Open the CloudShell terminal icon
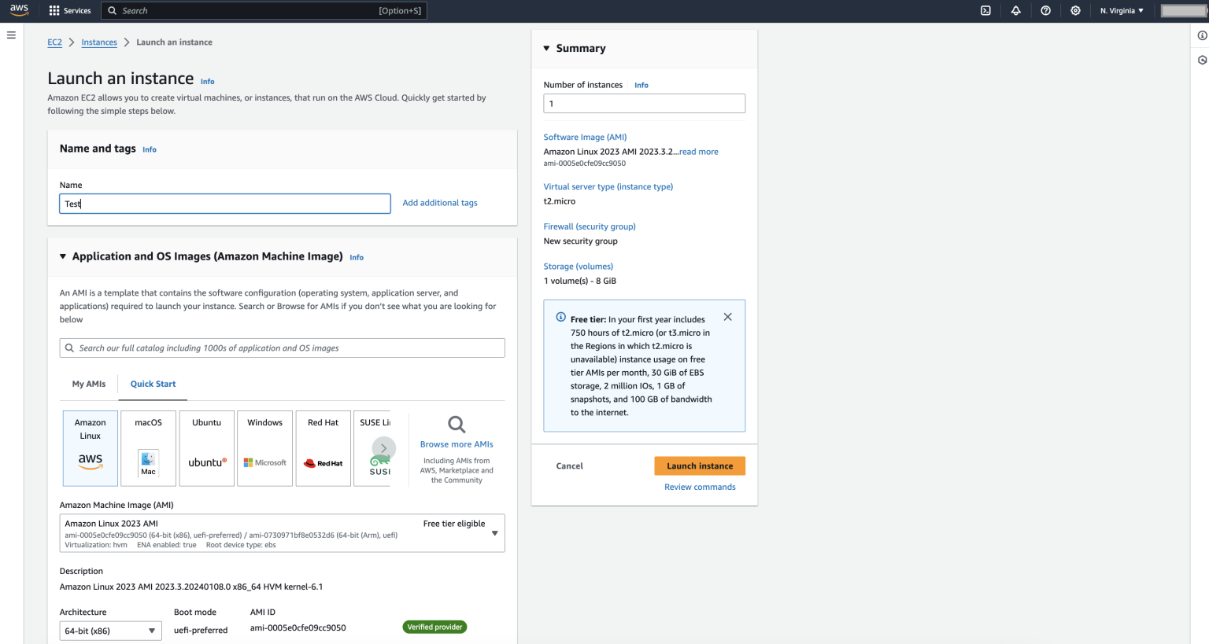This screenshot has width=1209, height=644. tap(985, 10)
